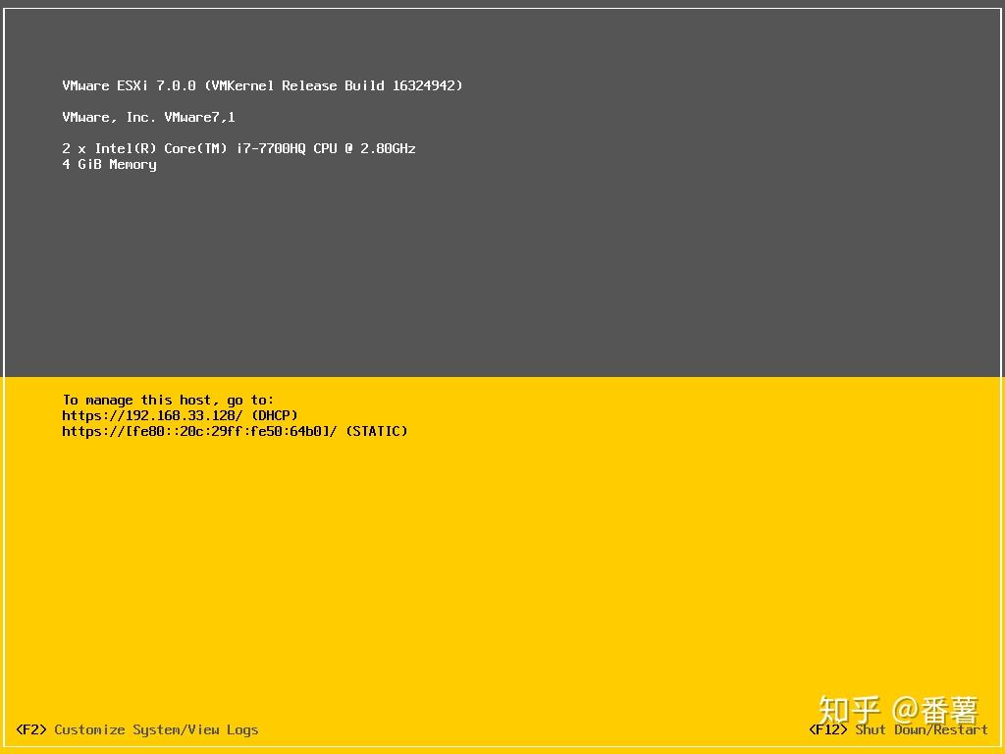The width and height of the screenshot is (1005, 754).
Task: Click the 4 GiB Memory label
Action: pos(109,164)
